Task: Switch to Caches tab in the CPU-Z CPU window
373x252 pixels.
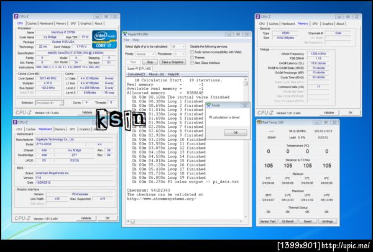Action: point(32,24)
